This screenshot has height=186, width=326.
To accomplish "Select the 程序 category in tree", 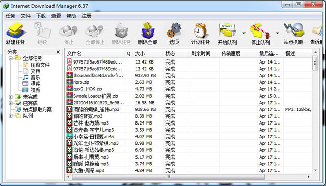I will [x=35, y=84].
